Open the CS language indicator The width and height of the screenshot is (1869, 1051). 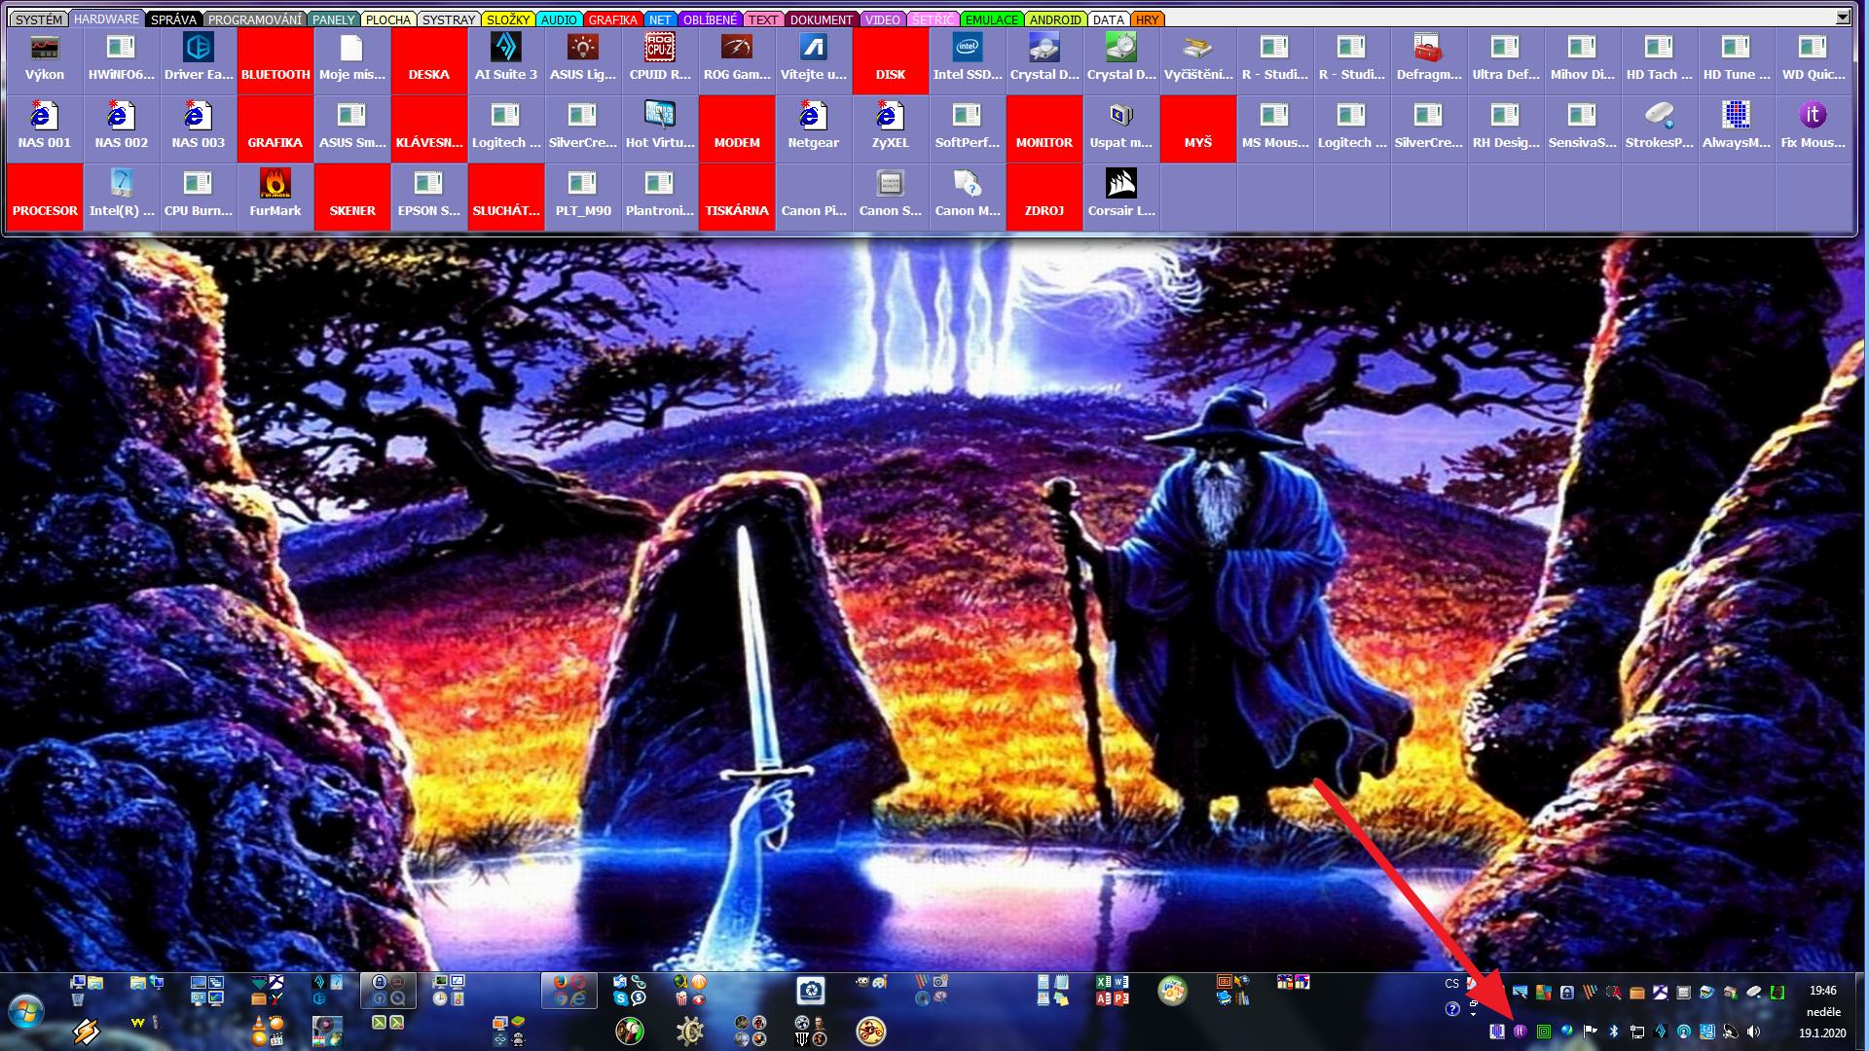click(1451, 984)
